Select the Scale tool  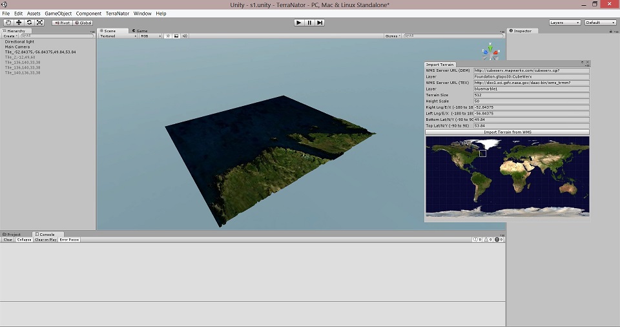(39, 23)
